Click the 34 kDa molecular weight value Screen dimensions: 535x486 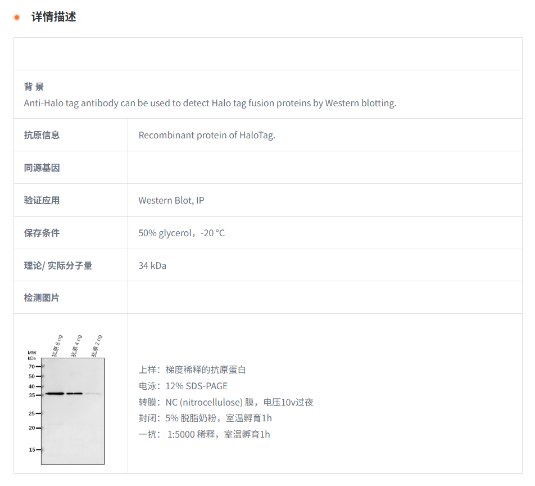[x=152, y=265]
